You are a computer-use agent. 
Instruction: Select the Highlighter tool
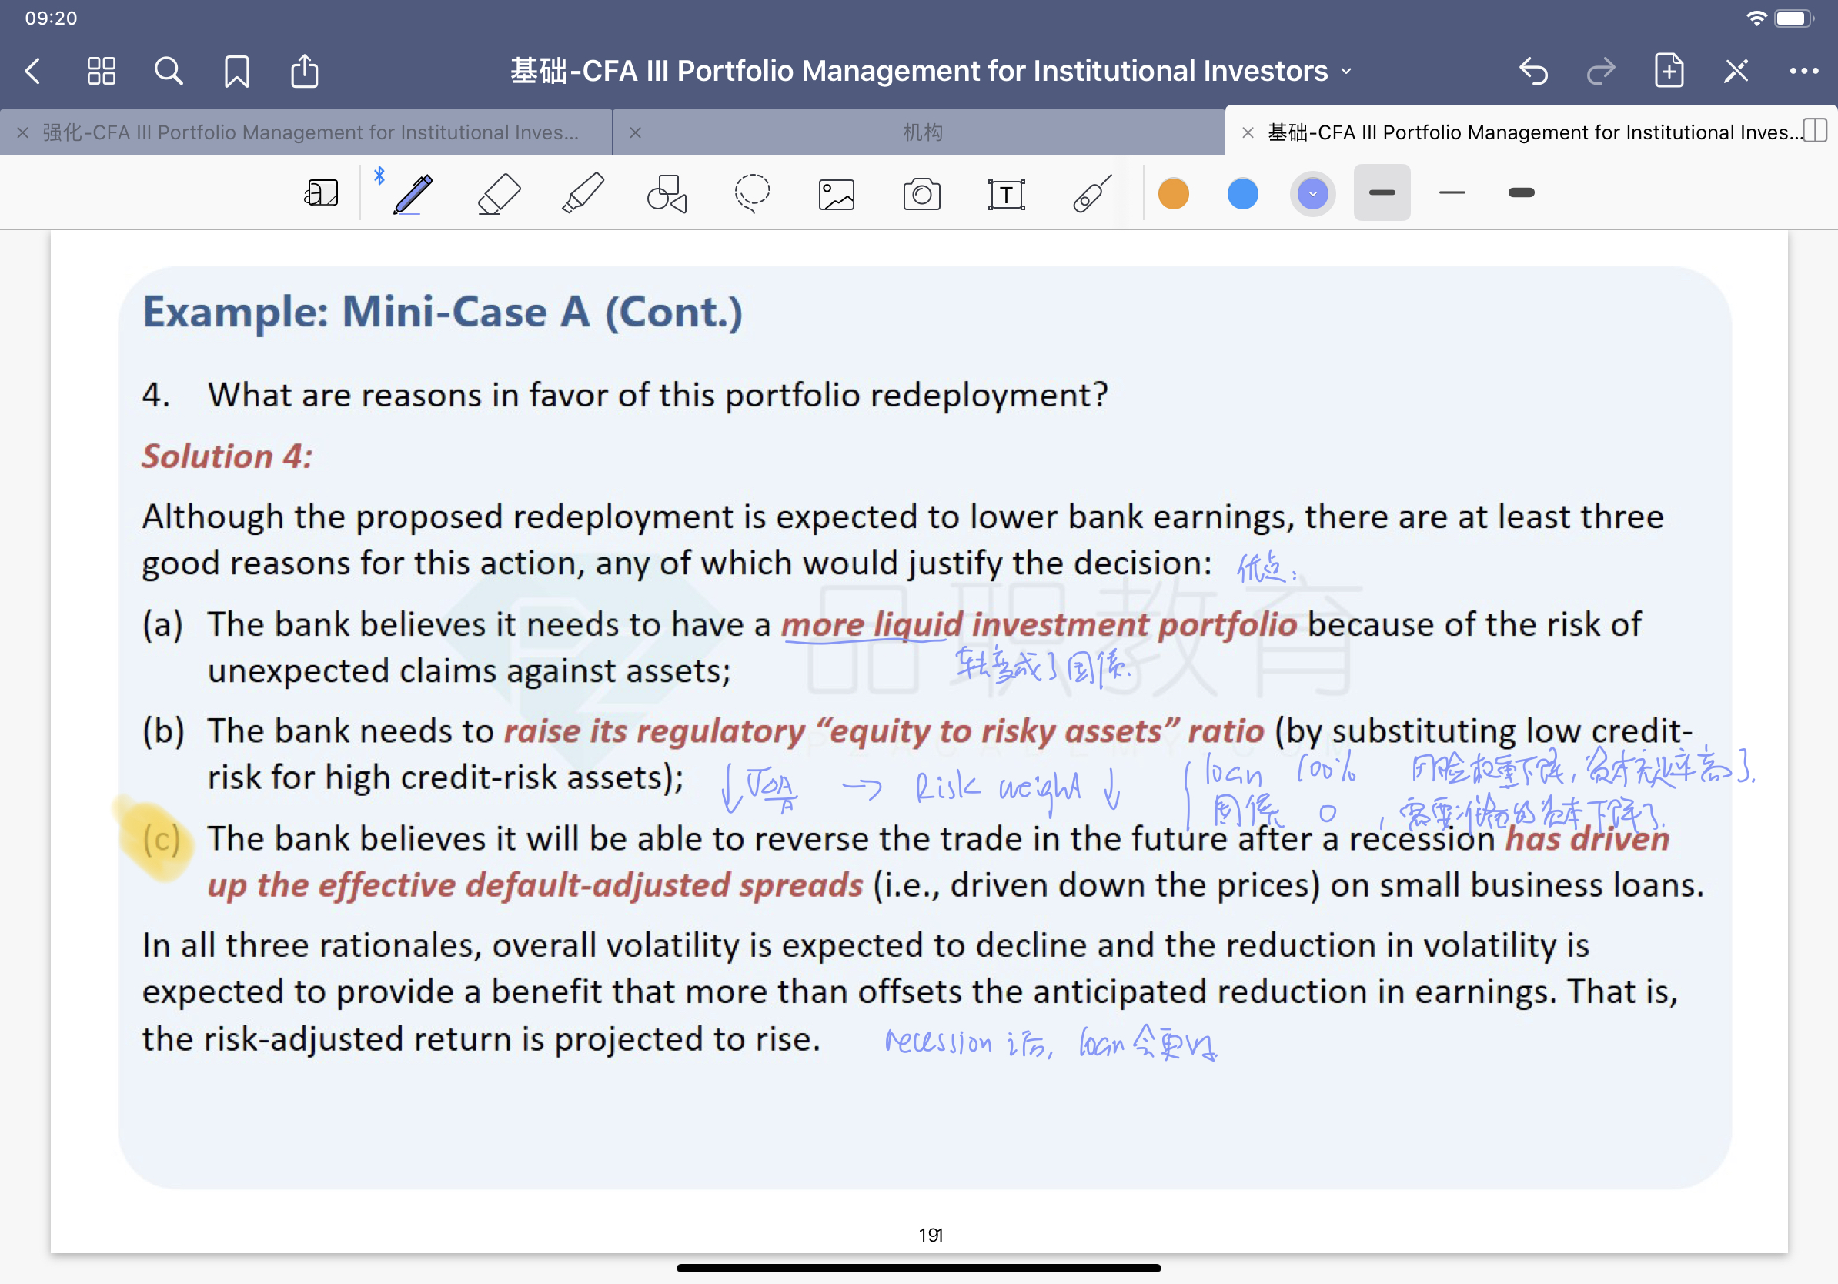tap(583, 193)
